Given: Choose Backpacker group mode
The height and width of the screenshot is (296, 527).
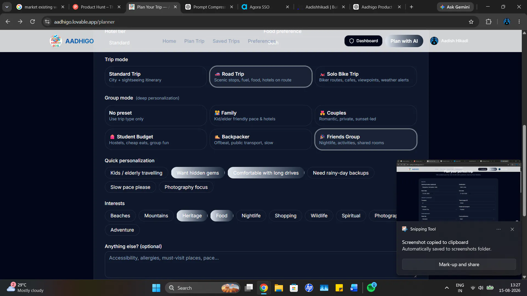Looking at the screenshot, I should point(261,140).
